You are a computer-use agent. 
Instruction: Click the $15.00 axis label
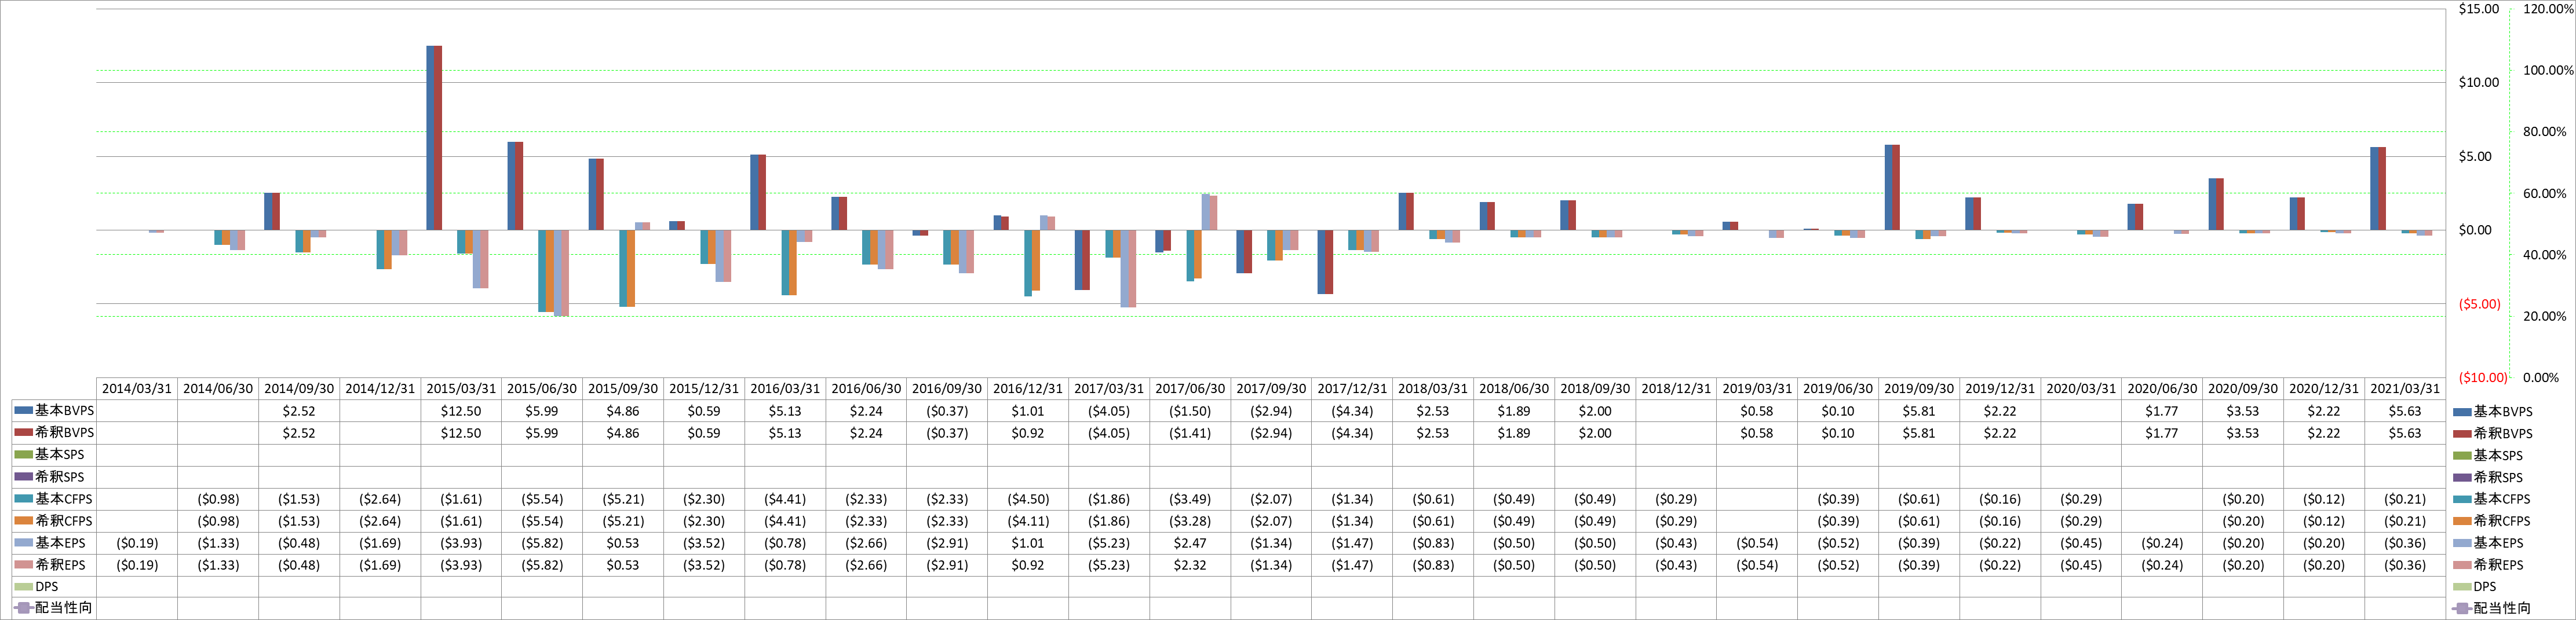click(2478, 9)
